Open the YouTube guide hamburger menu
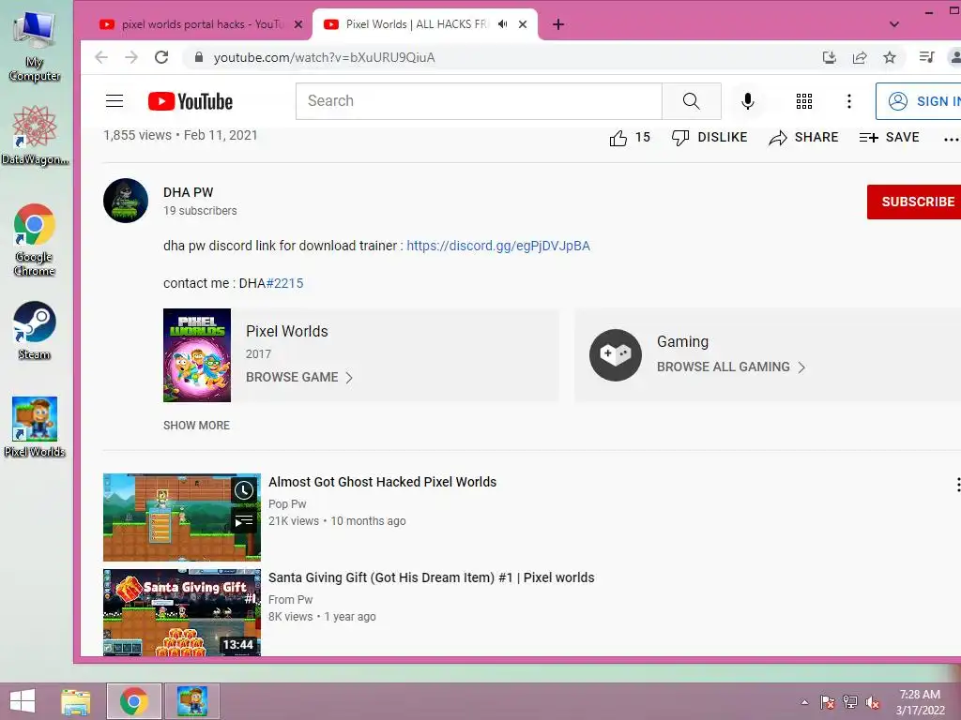The width and height of the screenshot is (961, 720). [x=114, y=101]
